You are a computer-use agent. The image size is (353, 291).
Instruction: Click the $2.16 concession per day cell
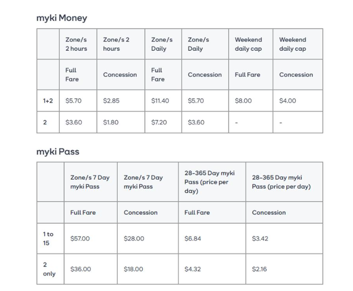[x=260, y=269]
